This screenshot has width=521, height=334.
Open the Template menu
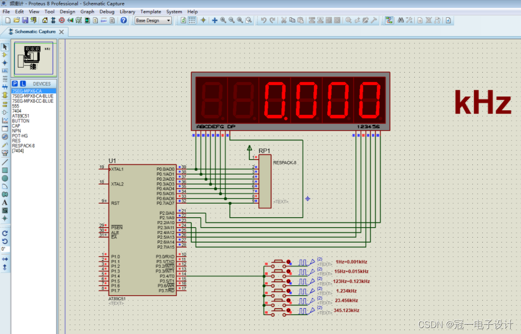pos(150,11)
